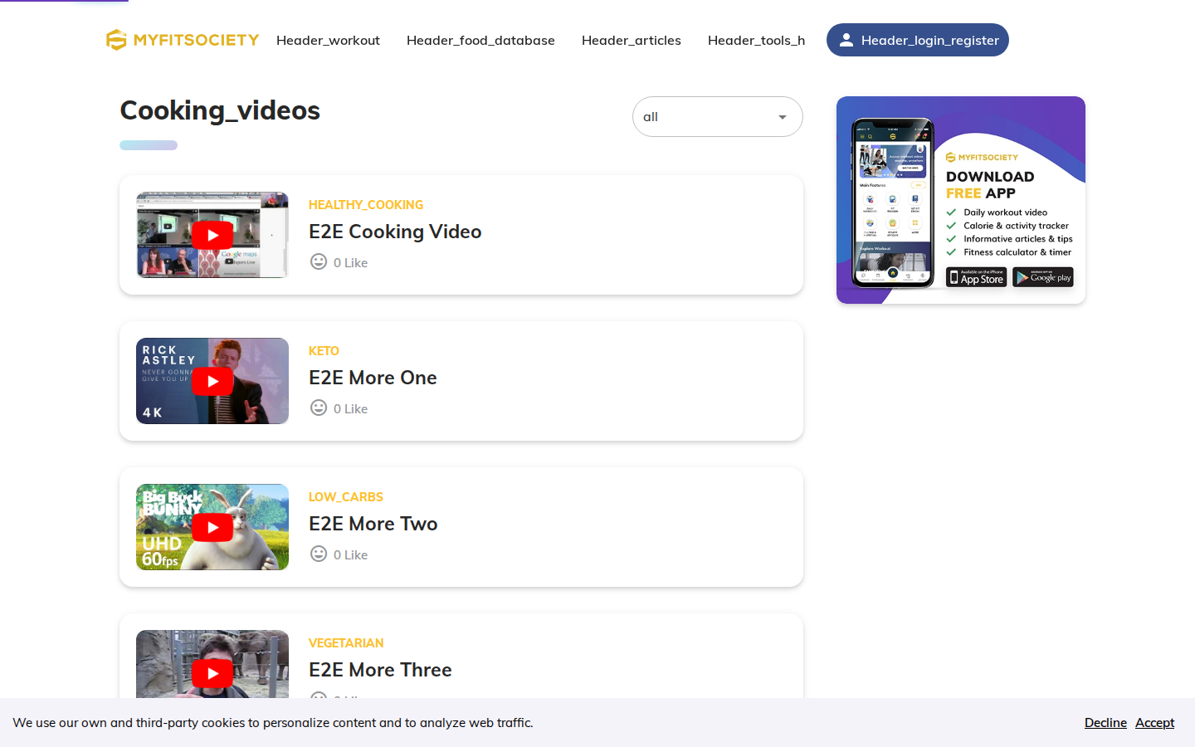This screenshot has height=747, width=1195.
Task: Play the E2E Cooking Video thumbnail
Action: 212,235
